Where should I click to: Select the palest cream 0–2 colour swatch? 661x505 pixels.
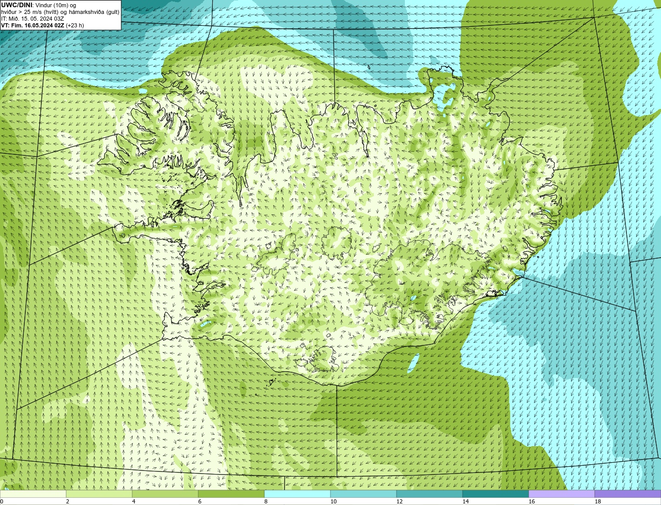click(33, 494)
